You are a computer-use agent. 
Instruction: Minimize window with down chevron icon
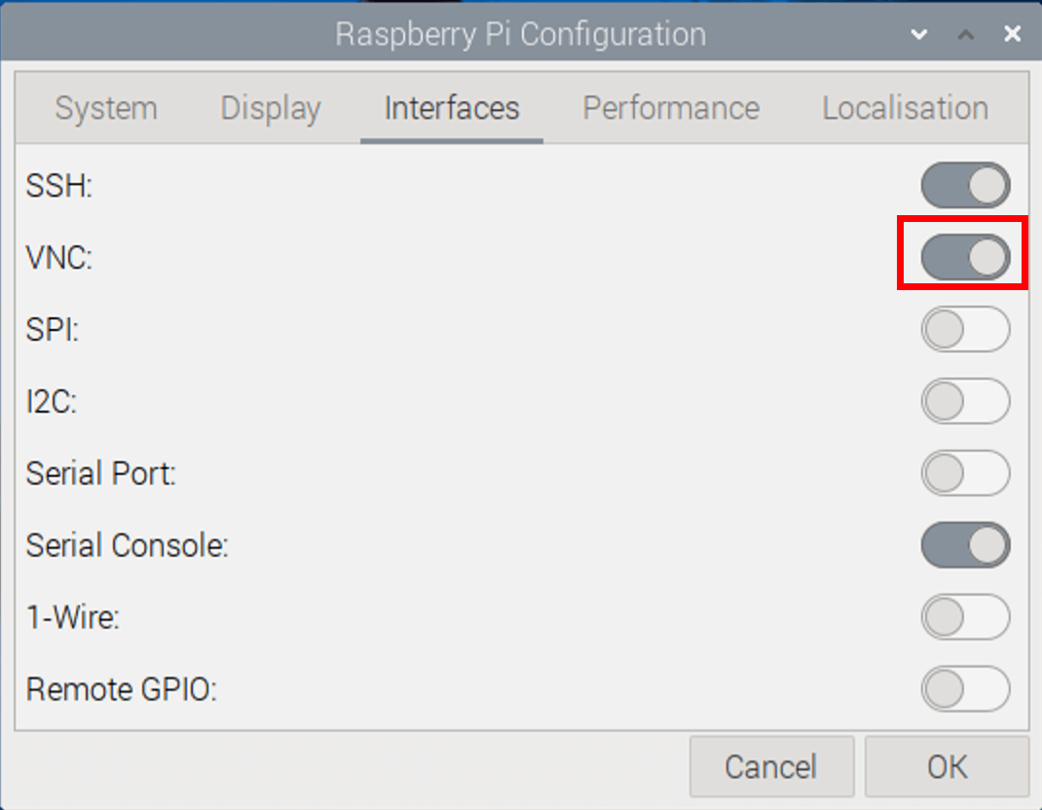point(919,34)
